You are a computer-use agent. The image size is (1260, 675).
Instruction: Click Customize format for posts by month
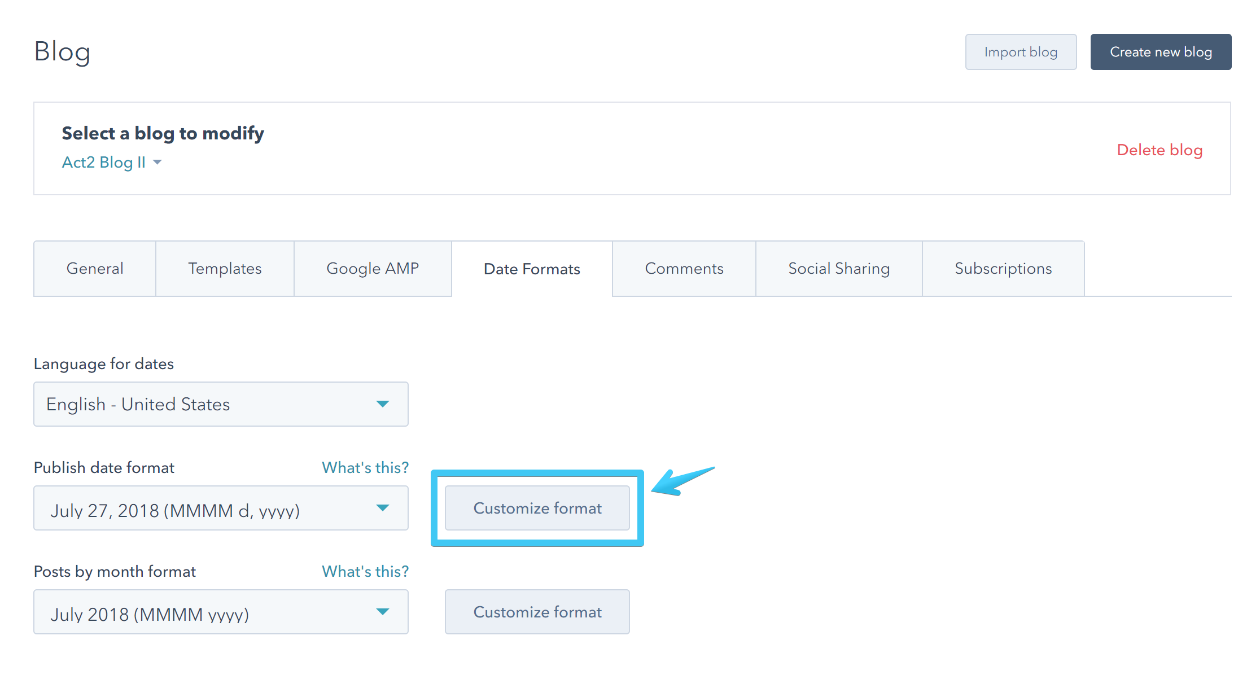537,612
